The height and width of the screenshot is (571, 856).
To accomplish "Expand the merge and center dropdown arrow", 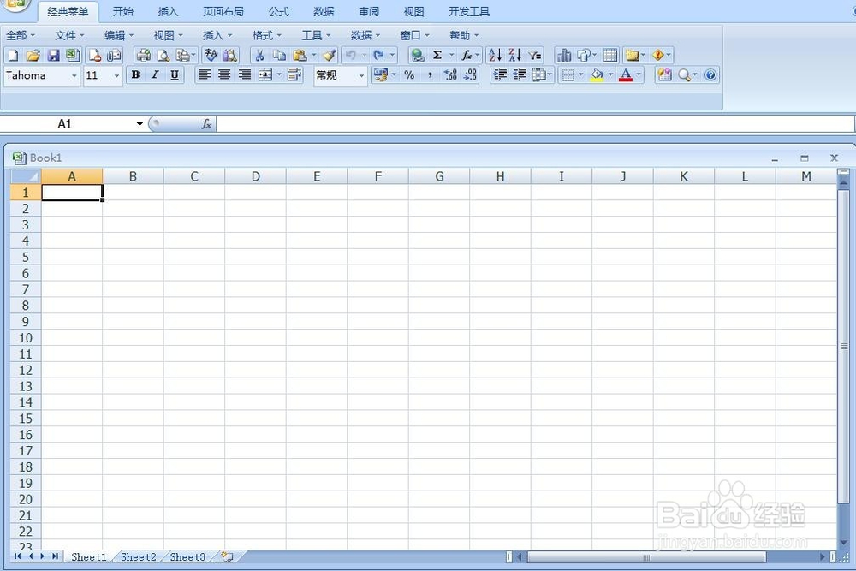I will click(x=279, y=75).
